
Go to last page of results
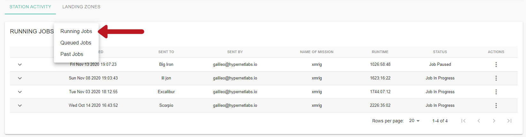(x=509, y=121)
